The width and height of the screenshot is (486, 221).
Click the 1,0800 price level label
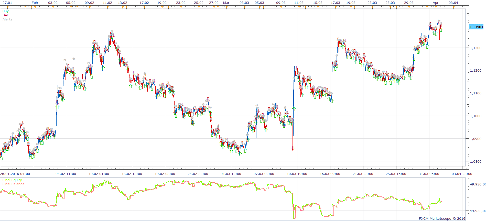point(476,162)
